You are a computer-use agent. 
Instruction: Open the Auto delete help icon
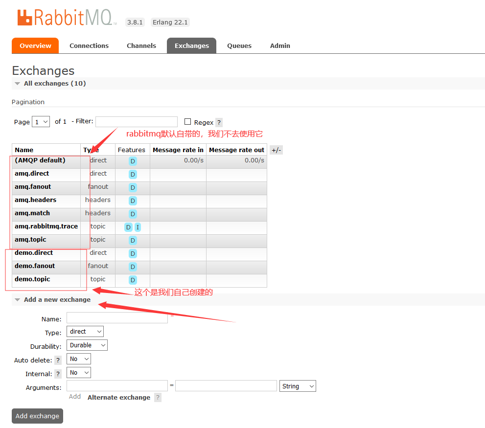point(58,360)
